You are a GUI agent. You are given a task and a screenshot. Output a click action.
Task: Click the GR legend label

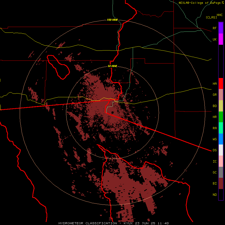coord(214,95)
